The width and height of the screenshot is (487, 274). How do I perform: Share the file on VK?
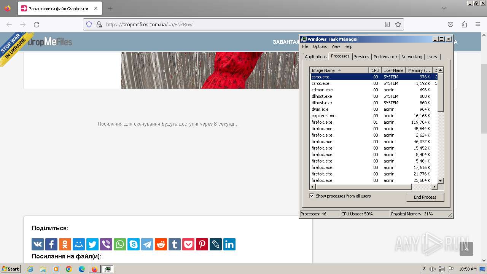tap(38, 244)
